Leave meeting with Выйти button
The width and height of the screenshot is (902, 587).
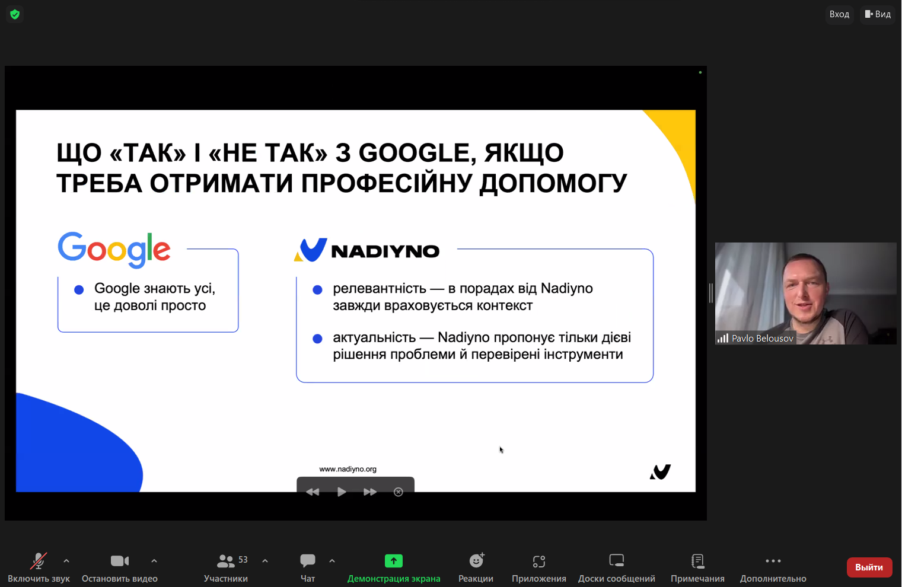point(869,567)
